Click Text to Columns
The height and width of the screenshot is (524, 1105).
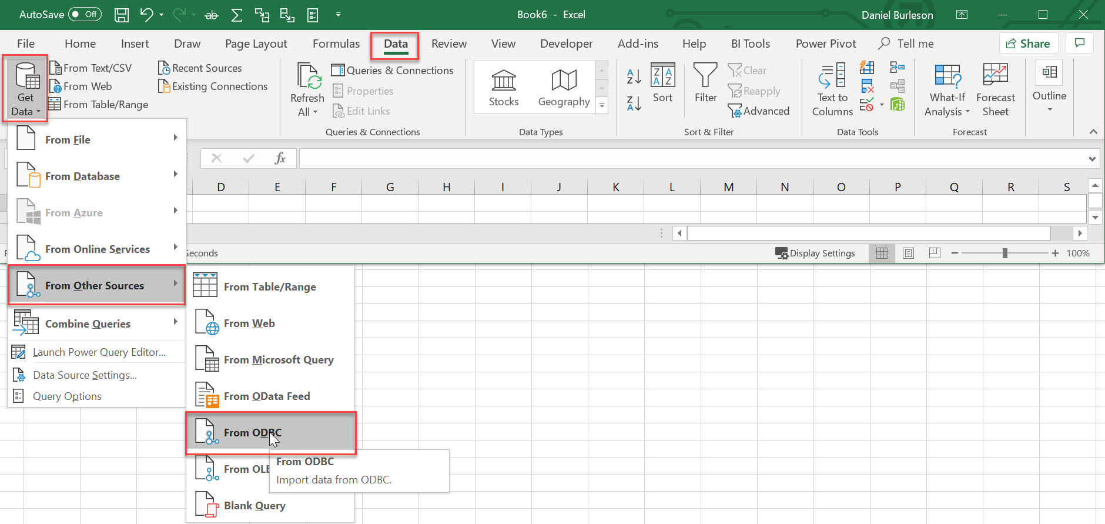(x=832, y=90)
